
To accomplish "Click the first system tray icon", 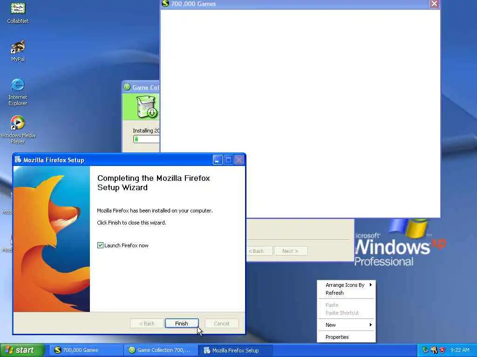I will pyautogui.click(x=425, y=350).
